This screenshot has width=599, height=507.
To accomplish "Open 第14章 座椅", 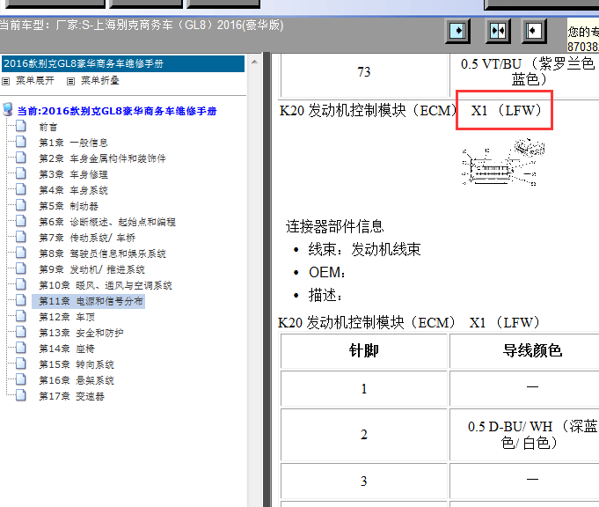I will [x=67, y=349].
